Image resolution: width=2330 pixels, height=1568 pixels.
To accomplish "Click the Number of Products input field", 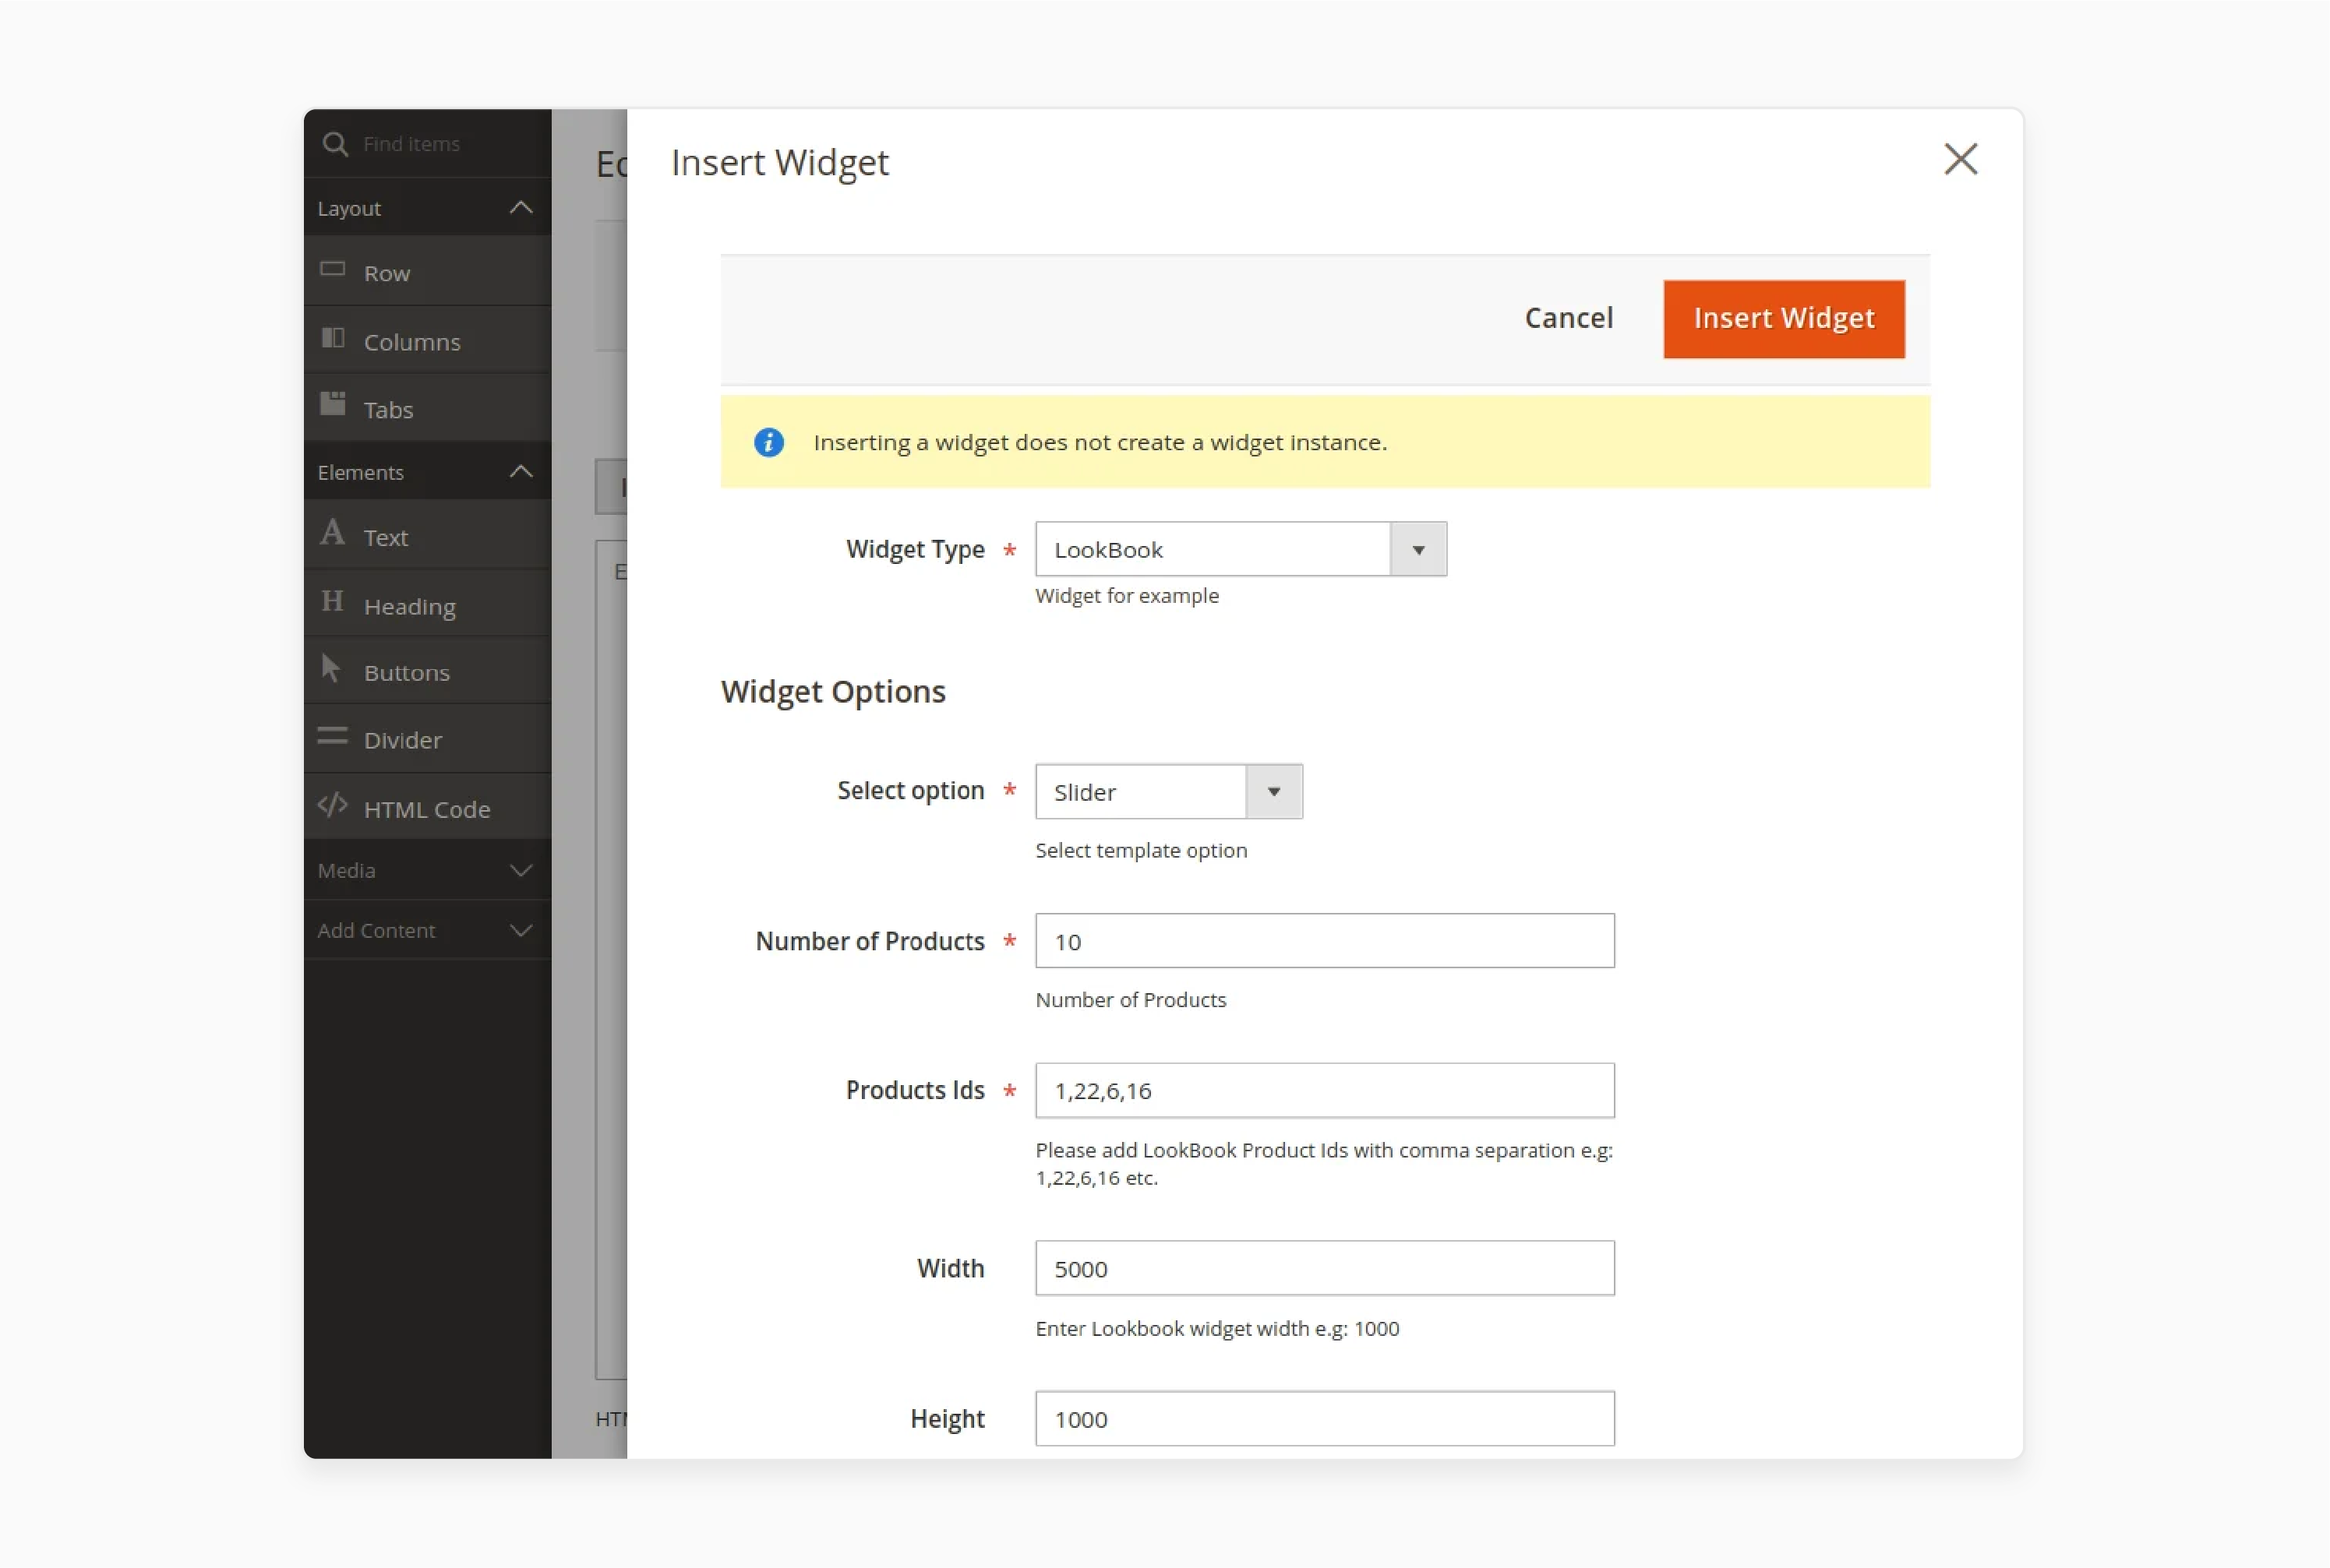I will click(1325, 941).
